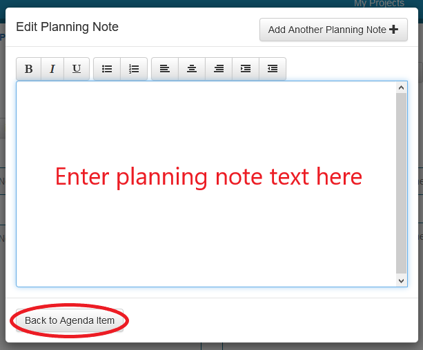Insert a bulleted list

pyautogui.click(x=107, y=69)
